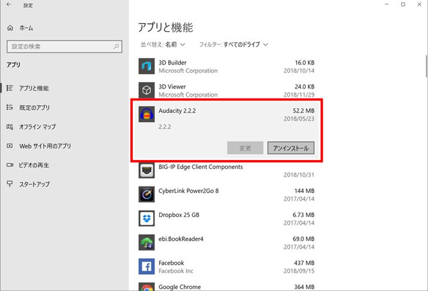Click the app list vertical scrollbar
Image resolution: width=428 pixels, height=291 pixels.
click(426, 67)
